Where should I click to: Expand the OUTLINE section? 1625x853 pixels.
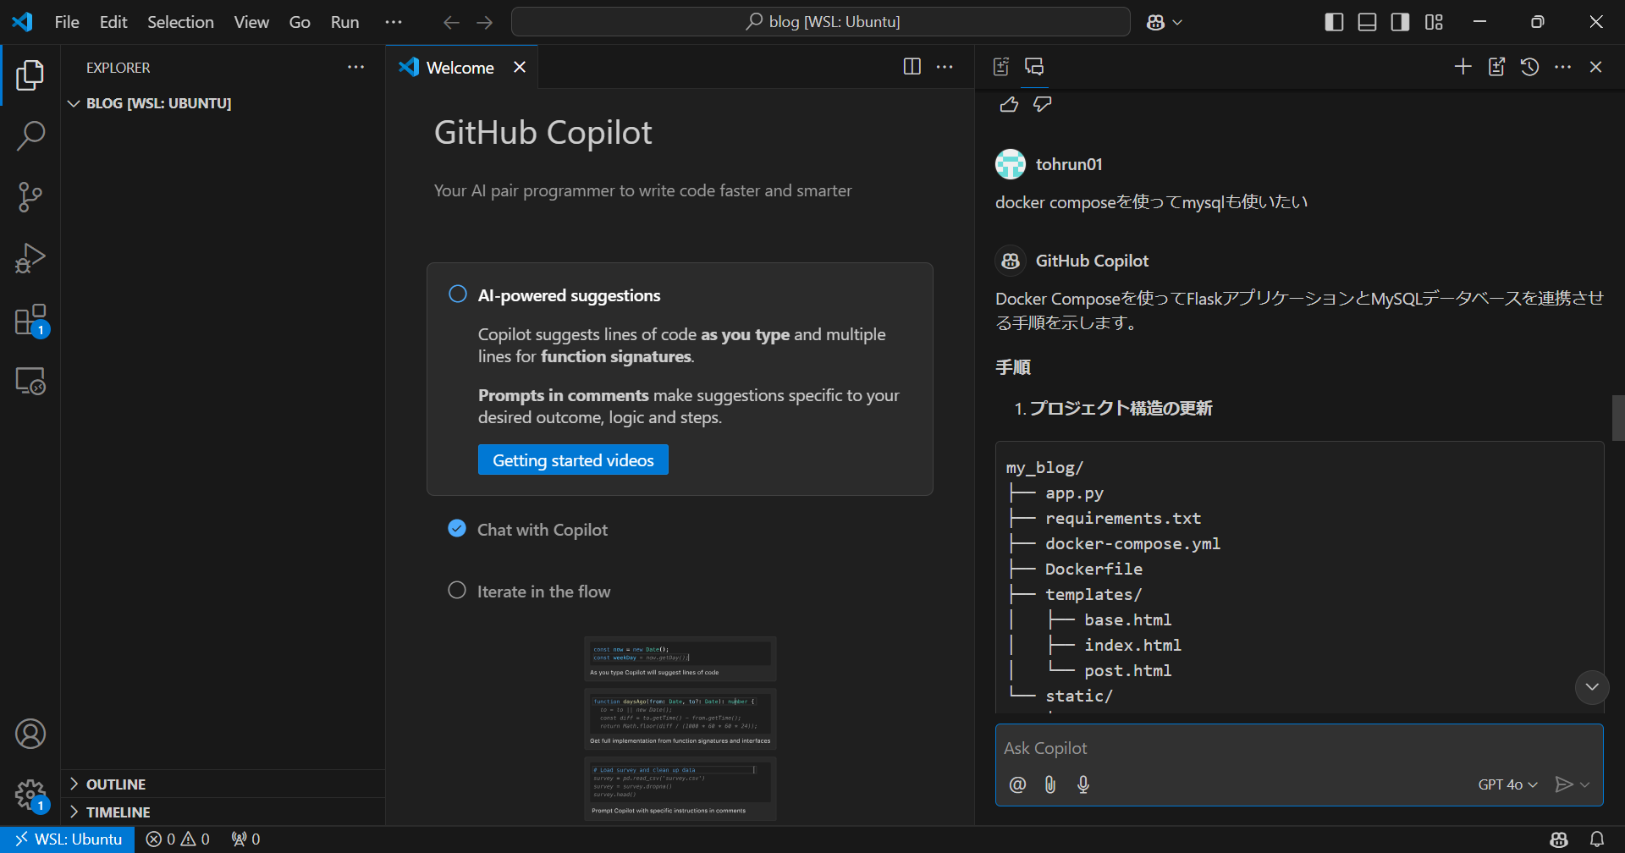point(74,784)
